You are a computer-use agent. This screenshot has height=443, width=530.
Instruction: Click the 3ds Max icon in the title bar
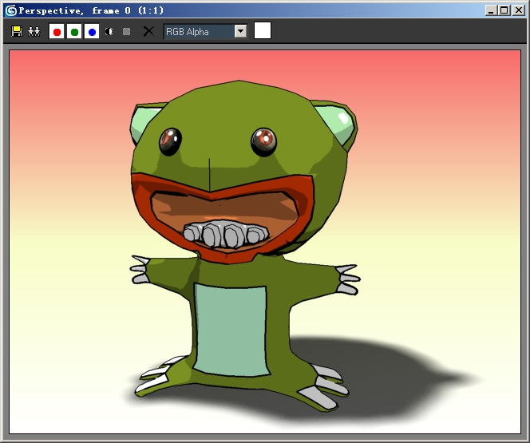point(11,10)
